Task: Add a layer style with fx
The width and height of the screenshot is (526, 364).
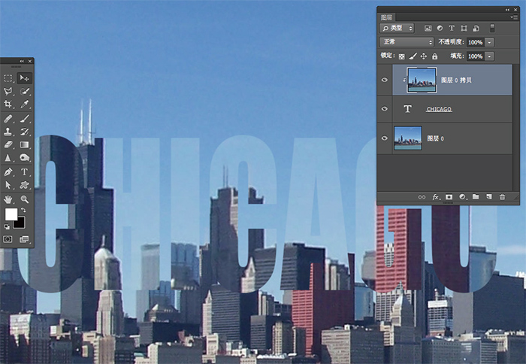Action: [436, 197]
